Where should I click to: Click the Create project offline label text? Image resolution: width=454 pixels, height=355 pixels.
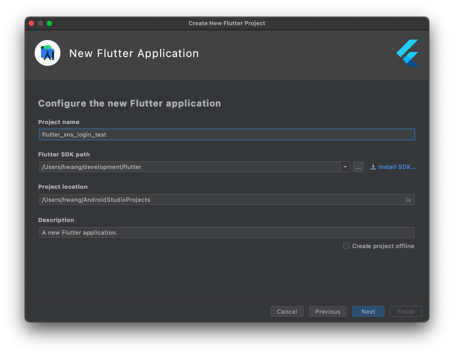(x=383, y=246)
